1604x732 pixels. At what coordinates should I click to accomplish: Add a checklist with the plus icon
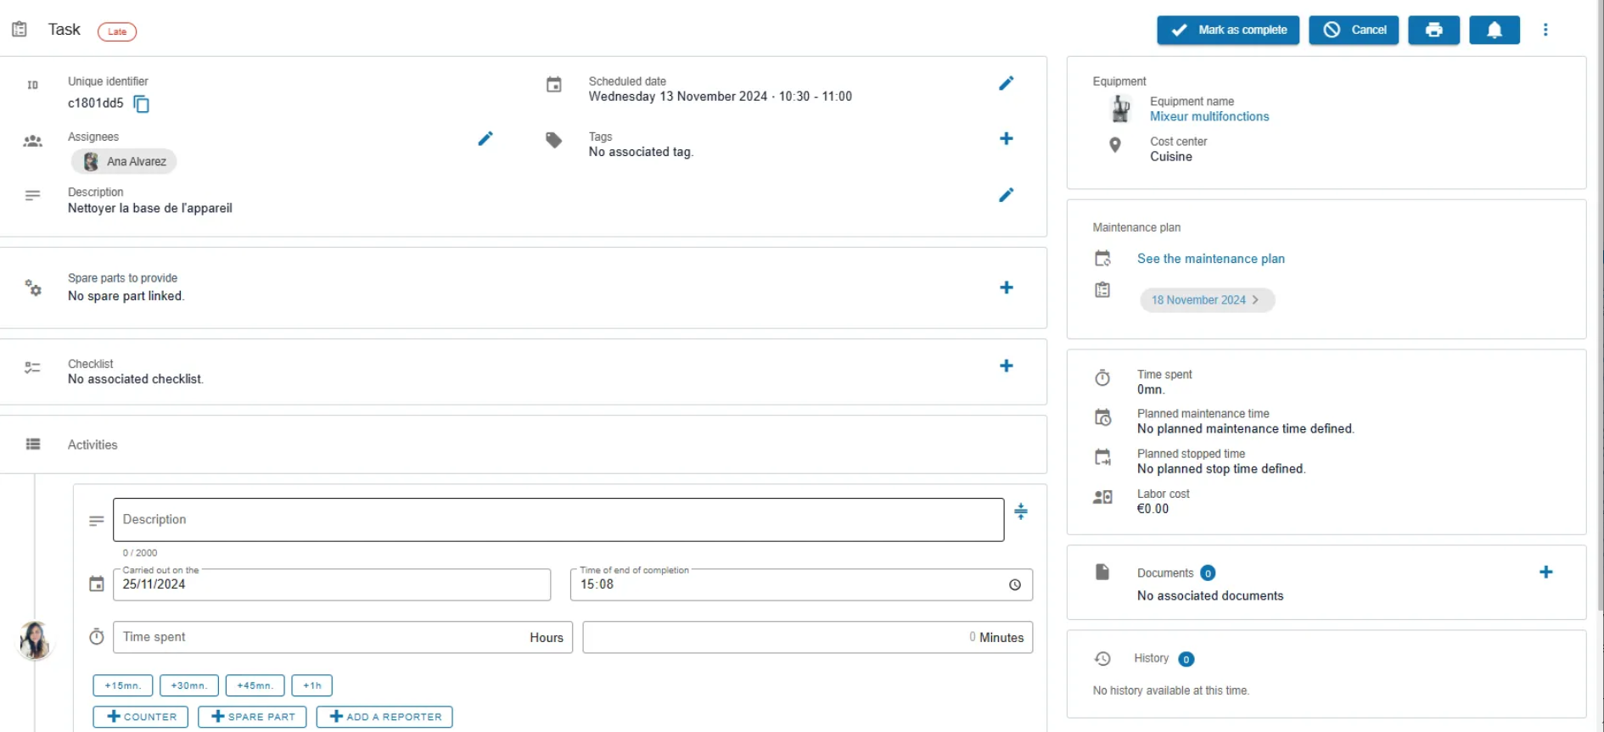[x=1007, y=366]
